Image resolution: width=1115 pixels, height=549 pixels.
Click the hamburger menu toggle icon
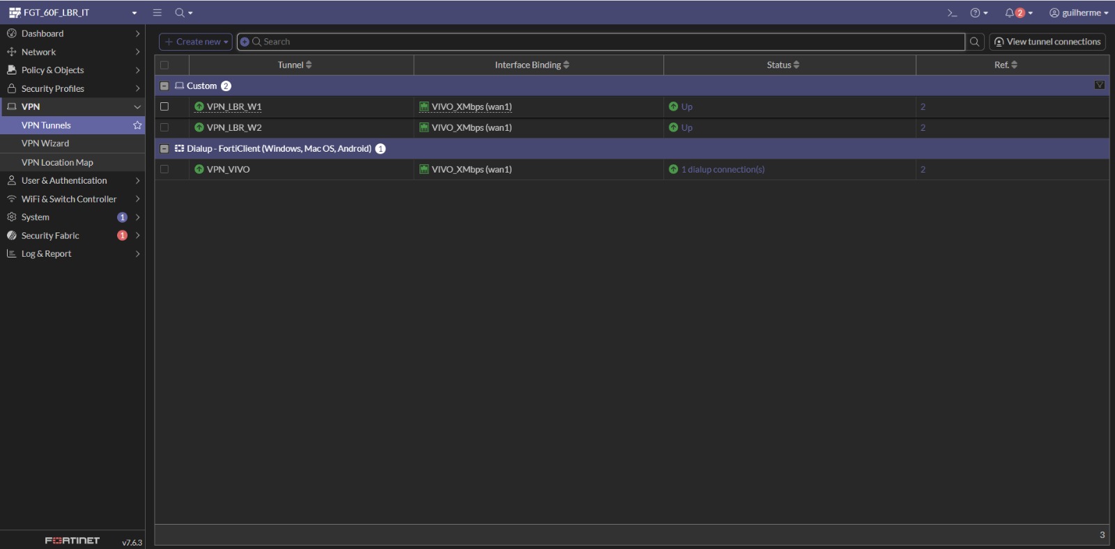157,13
